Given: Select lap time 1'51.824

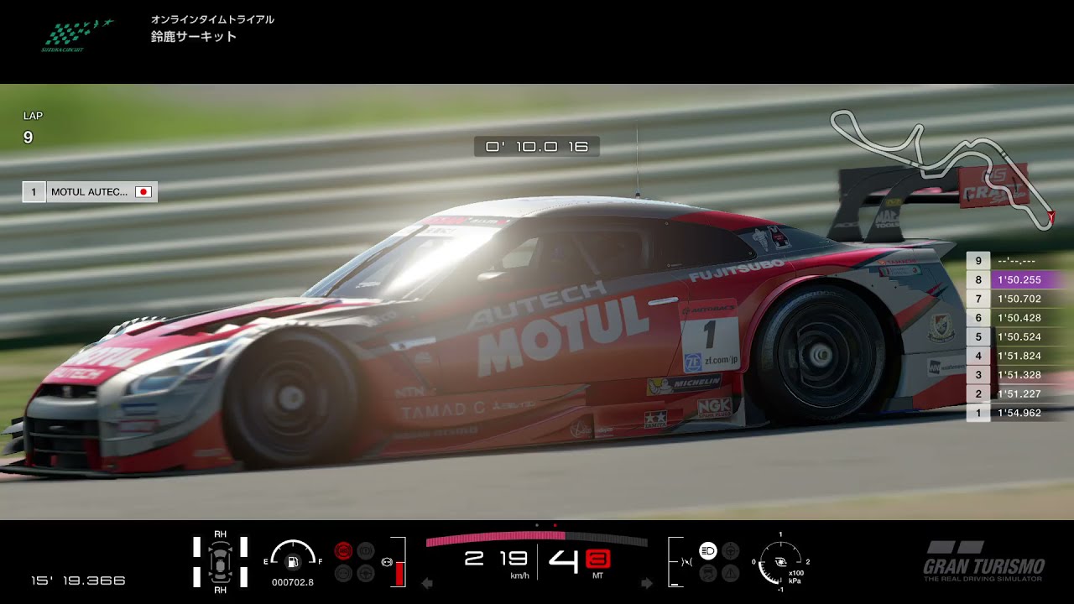Looking at the screenshot, I should point(1019,356).
